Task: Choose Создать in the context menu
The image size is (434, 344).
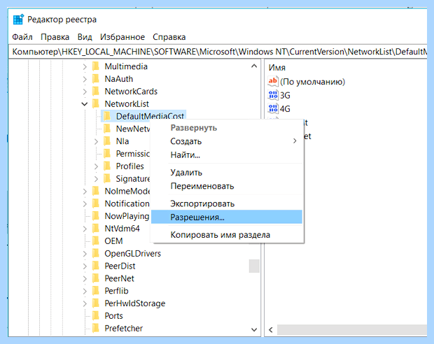Action: (226, 141)
